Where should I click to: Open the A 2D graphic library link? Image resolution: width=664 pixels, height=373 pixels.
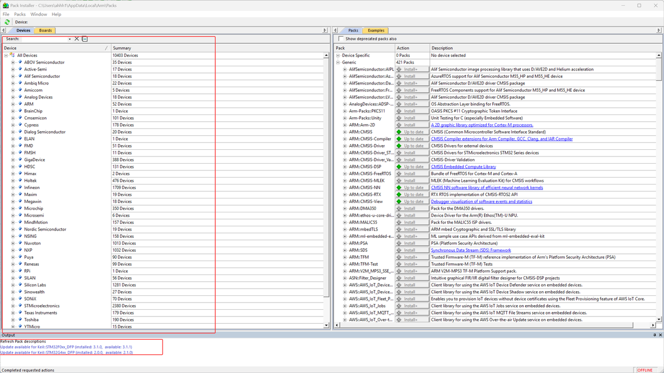(482, 125)
